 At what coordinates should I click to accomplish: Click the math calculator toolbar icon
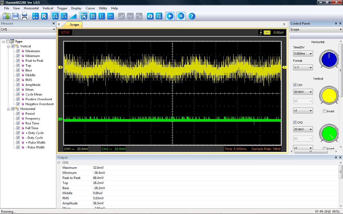[35, 16]
